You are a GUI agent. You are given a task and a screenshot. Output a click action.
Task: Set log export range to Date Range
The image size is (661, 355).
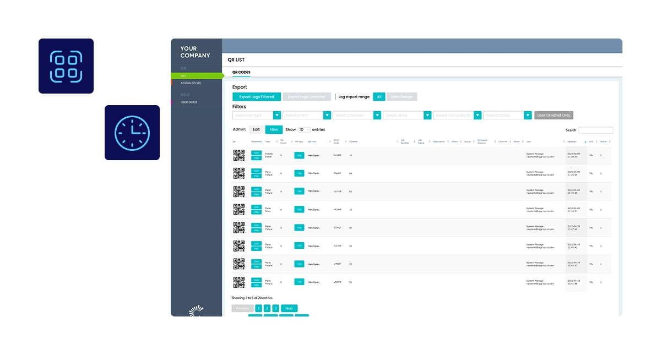(x=402, y=97)
